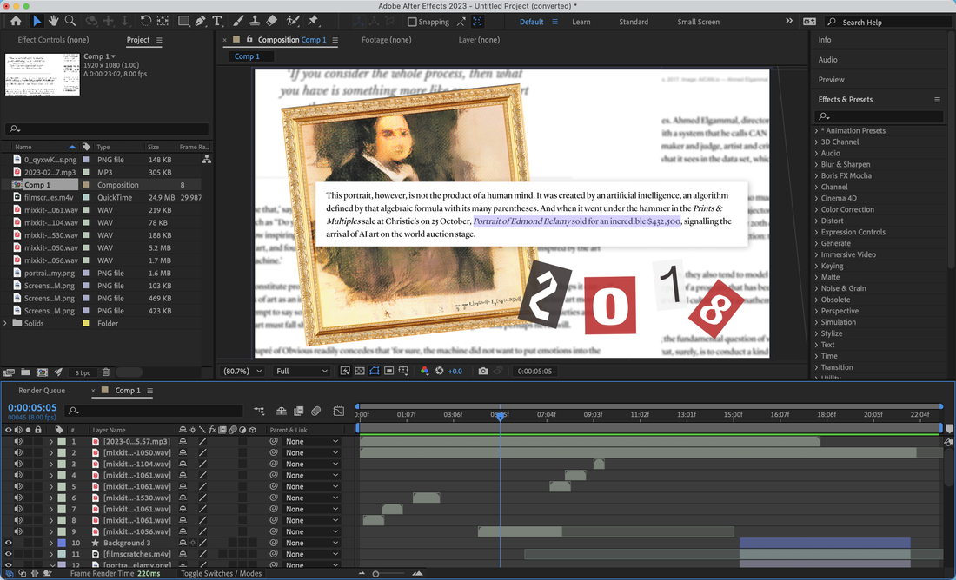Open the timeline Graph Editor

click(x=339, y=412)
